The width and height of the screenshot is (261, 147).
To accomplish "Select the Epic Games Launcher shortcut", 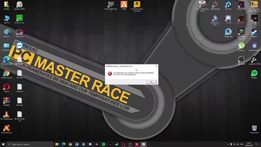I will coord(241,34).
